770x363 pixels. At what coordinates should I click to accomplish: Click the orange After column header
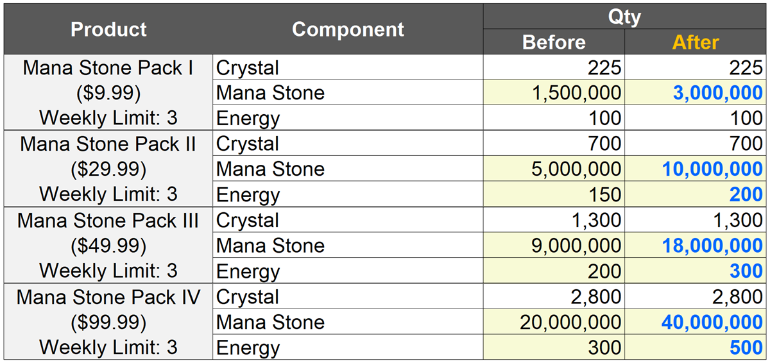point(696,42)
